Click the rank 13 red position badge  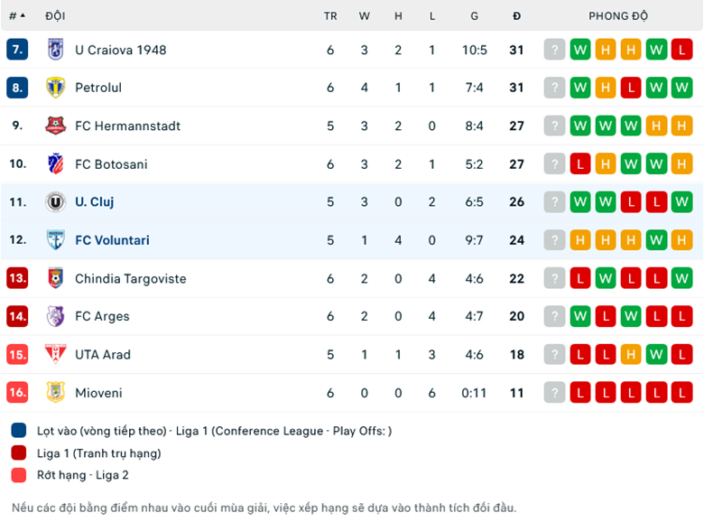click(17, 278)
